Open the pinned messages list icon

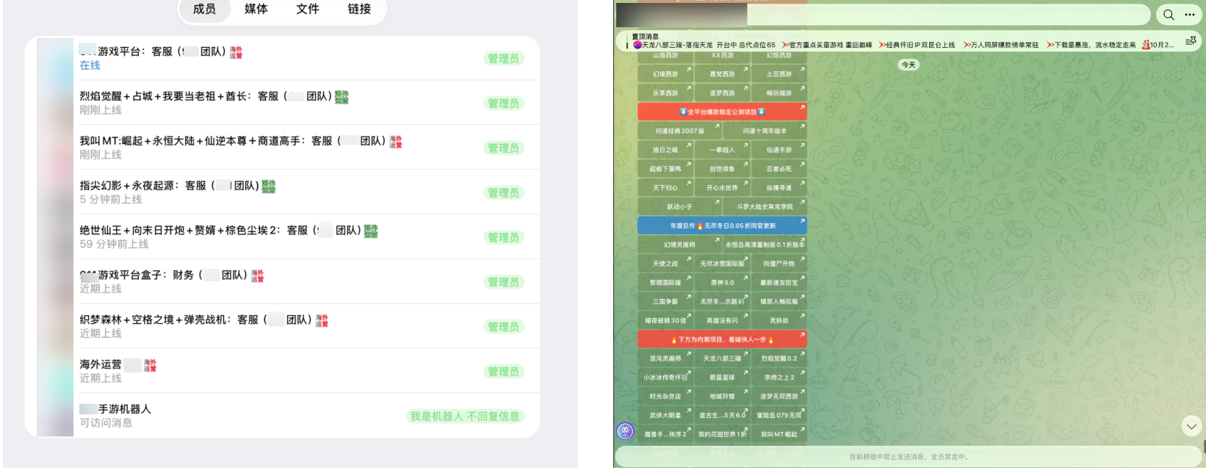coord(1191,41)
